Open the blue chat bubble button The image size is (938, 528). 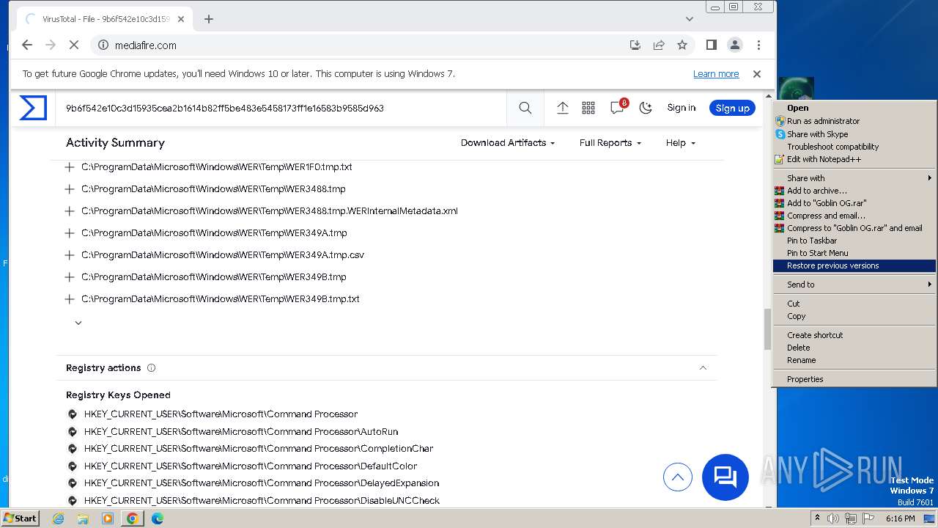[x=725, y=477]
